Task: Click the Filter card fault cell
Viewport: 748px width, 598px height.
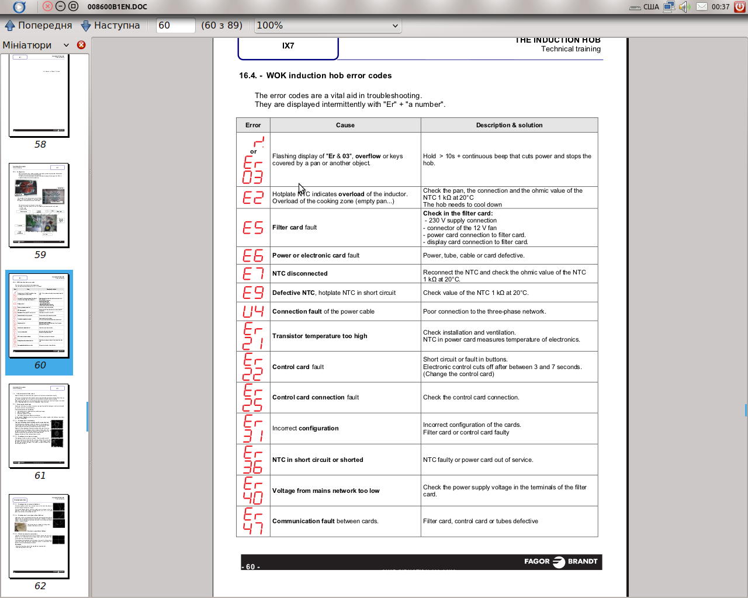Action: coord(345,227)
